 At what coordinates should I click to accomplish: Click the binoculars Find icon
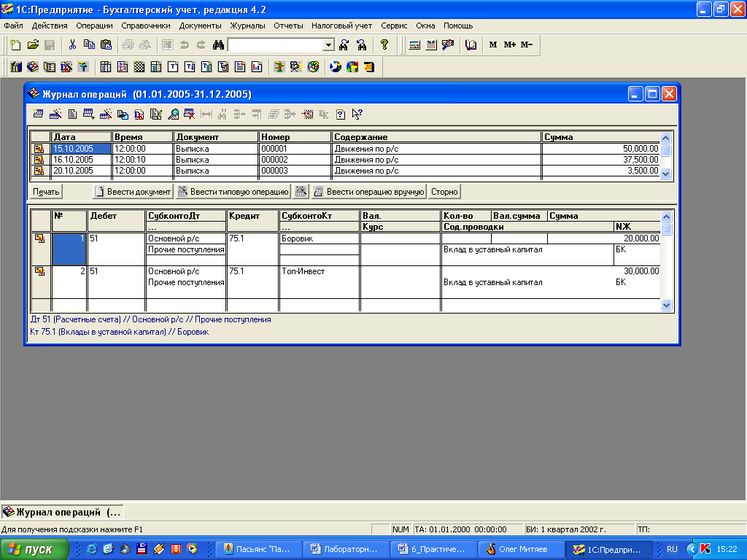219,44
